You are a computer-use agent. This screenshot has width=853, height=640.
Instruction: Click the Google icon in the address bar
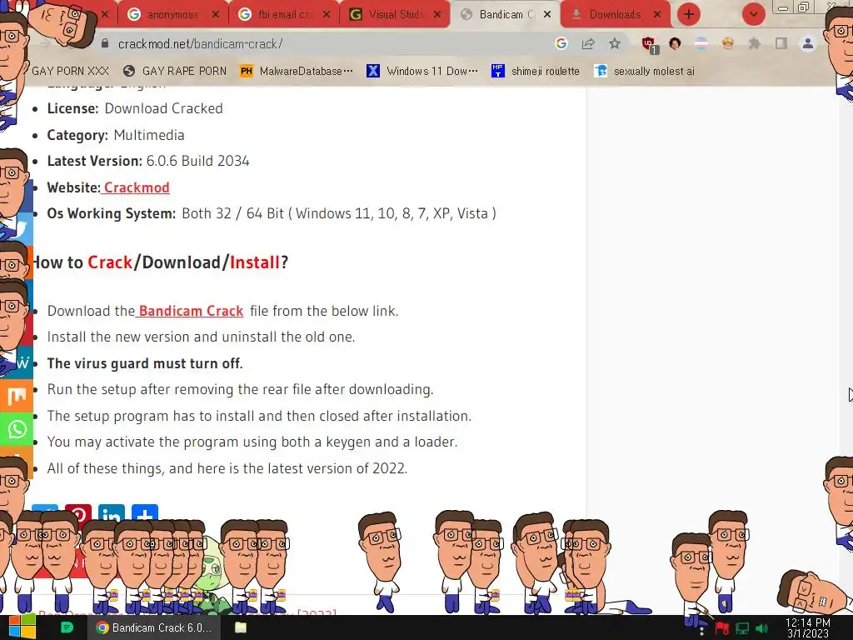point(561,43)
